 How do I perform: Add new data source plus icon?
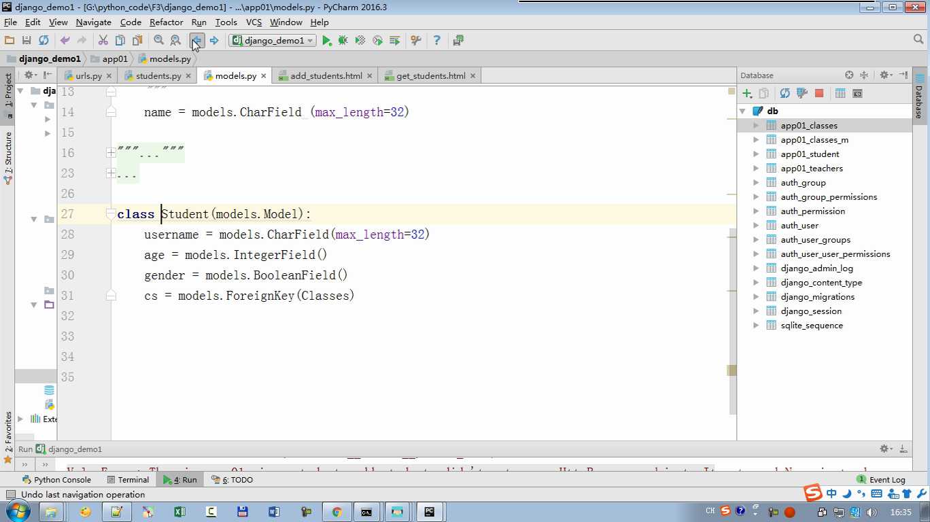[x=747, y=93]
